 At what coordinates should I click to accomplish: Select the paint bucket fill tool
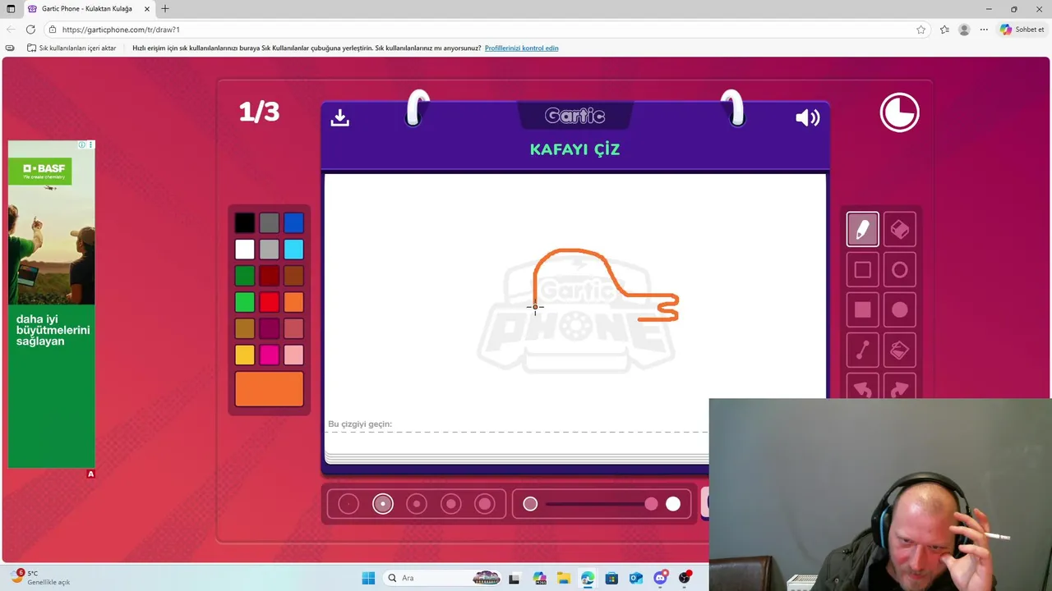[900, 350]
